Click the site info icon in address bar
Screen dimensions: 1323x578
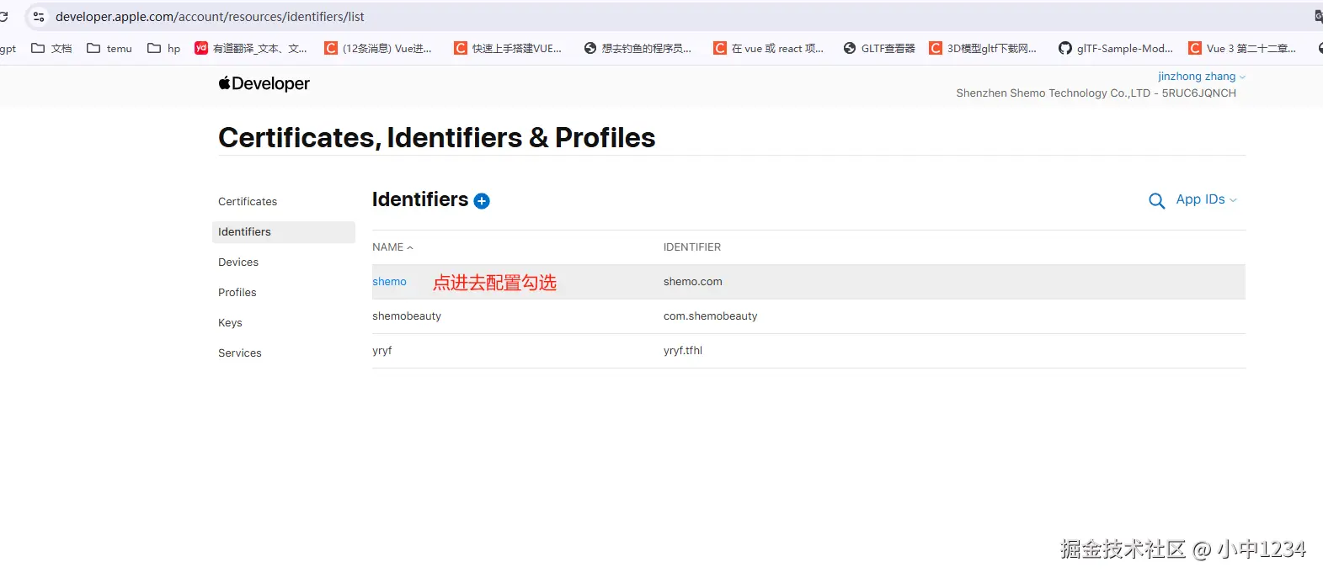click(x=39, y=17)
